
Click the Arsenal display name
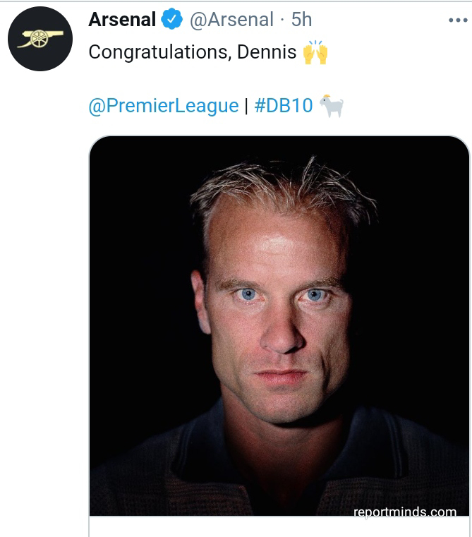pyautogui.click(x=122, y=20)
